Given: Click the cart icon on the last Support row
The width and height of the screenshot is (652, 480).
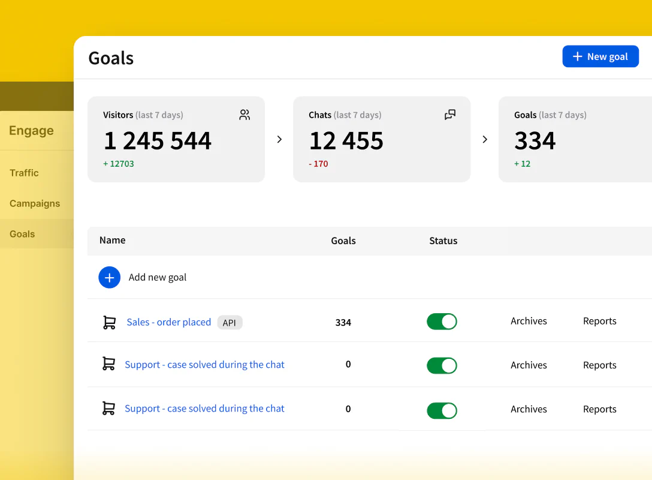Looking at the screenshot, I should pyautogui.click(x=109, y=409).
